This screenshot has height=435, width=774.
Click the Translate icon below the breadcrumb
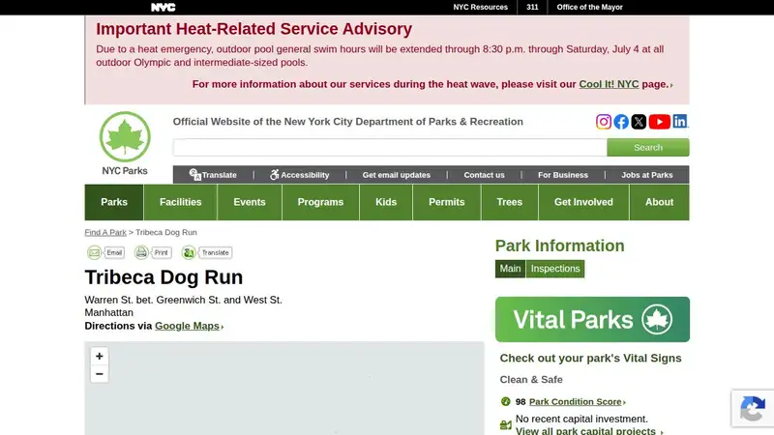(x=207, y=252)
